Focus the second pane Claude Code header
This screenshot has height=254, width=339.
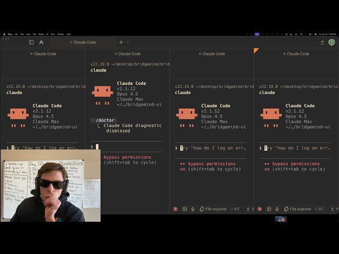[128, 54]
